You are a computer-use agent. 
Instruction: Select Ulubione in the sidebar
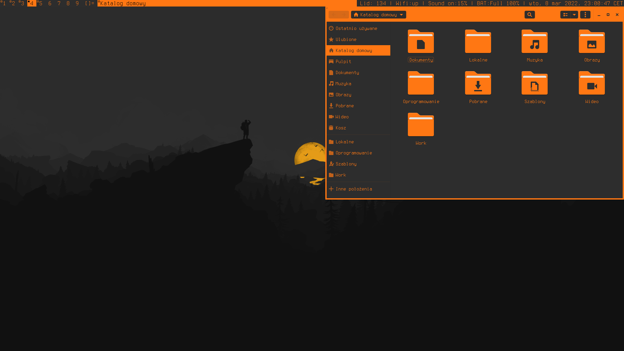click(x=346, y=39)
